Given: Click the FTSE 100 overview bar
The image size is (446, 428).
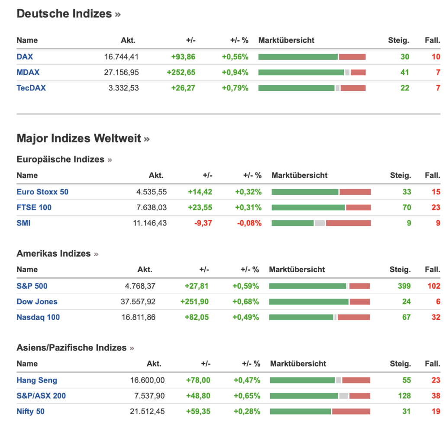Looking at the screenshot, I should pos(321,208).
